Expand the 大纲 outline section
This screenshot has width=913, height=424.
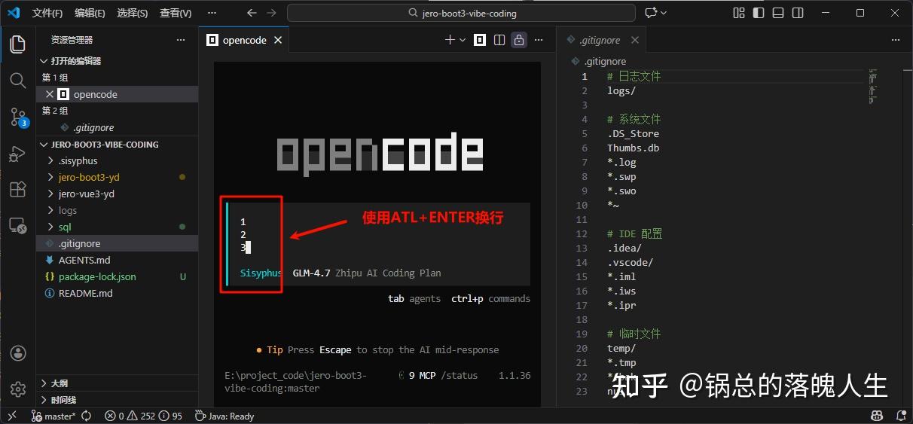pyautogui.click(x=118, y=383)
